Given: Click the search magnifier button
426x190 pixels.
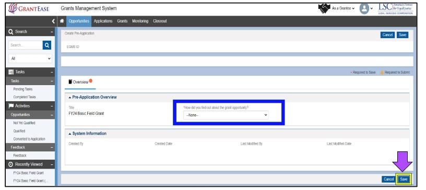Looking at the screenshot, I should click(47, 45).
